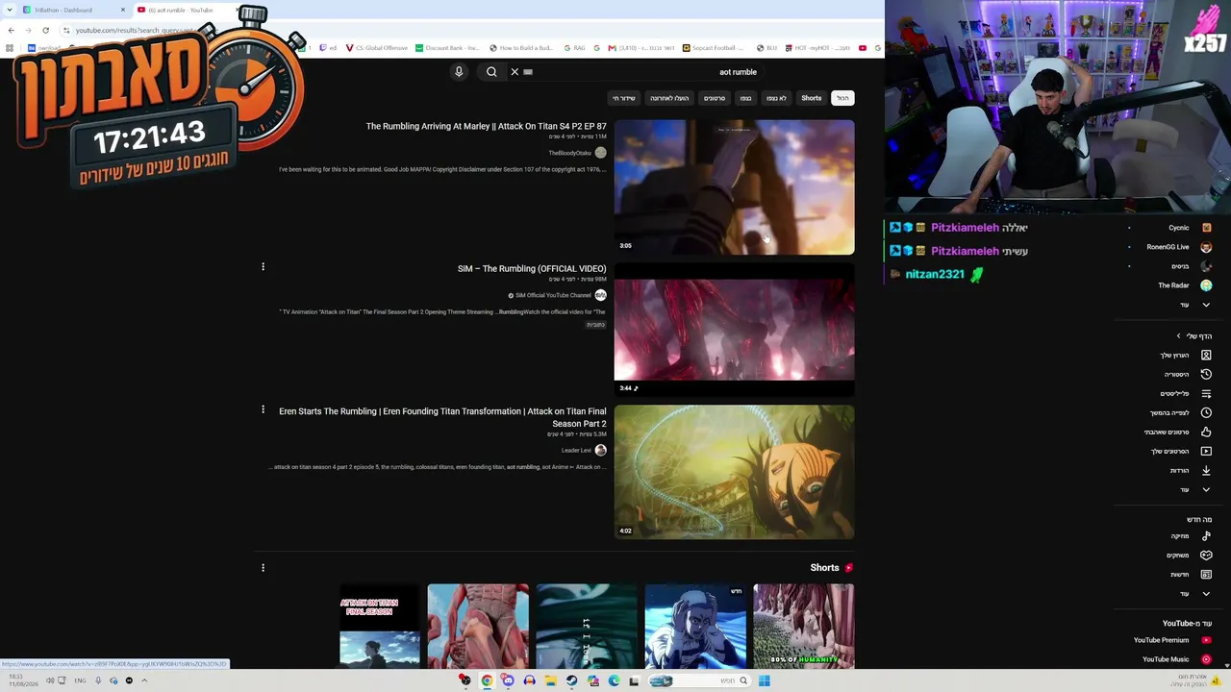The image size is (1231, 692).
Task: Select the 'נצפו' filter chip
Action: (745, 98)
